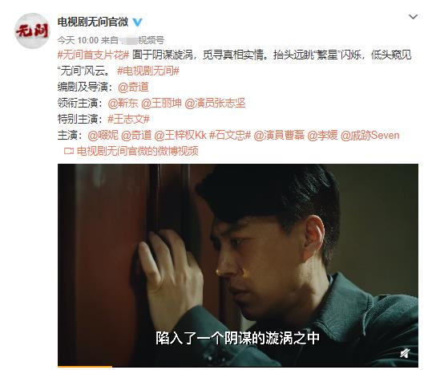Image resolution: width=432 pixels, height=370 pixels.
Task: Visit the @靳东 profile mention
Action: [123, 103]
